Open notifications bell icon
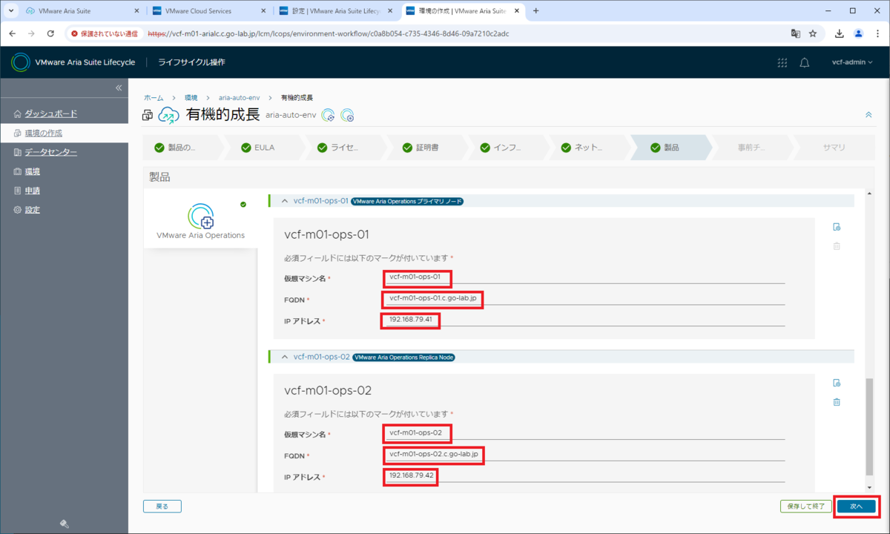The width and height of the screenshot is (890, 534). [805, 62]
